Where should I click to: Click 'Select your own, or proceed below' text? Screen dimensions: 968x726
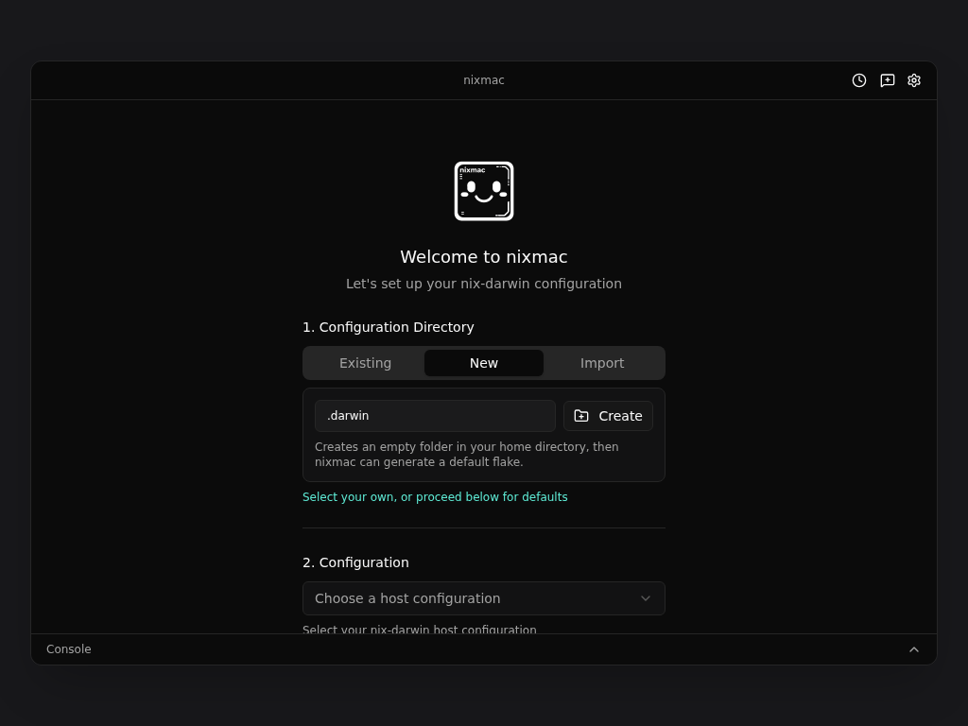(x=435, y=497)
